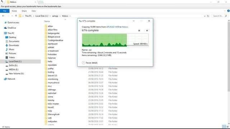230x129 pixels.
Task: Open the File ribbon tab
Action: pos(5,11)
